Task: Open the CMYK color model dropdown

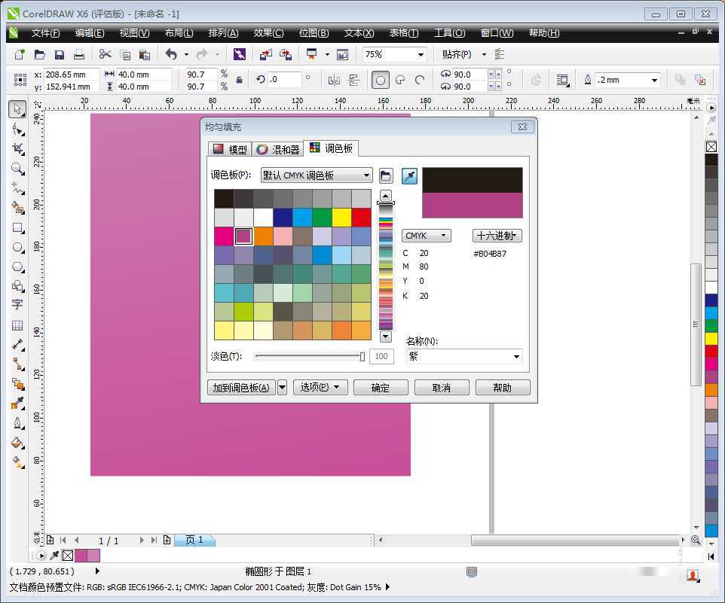Action: point(426,235)
